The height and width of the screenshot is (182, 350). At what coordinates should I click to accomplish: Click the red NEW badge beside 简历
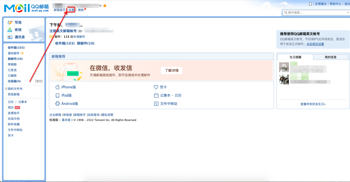[17, 107]
